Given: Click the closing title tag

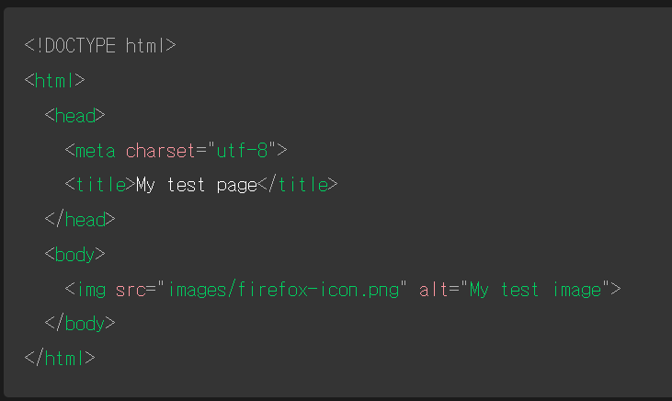Looking at the screenshot, I should tap(298, 185).
